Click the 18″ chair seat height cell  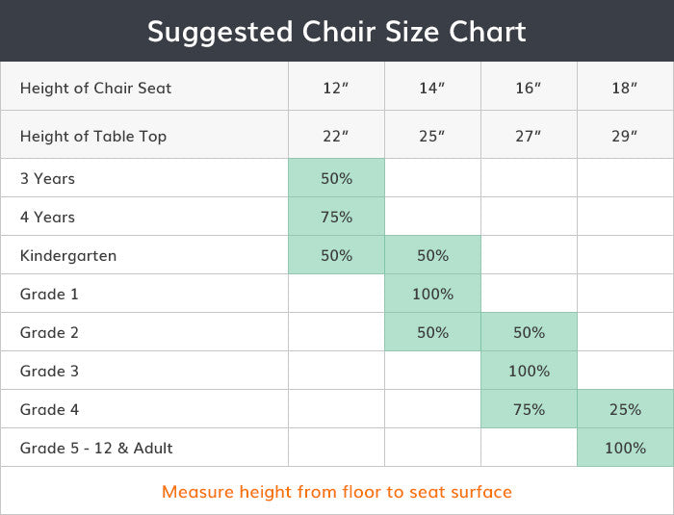[625, 88]
